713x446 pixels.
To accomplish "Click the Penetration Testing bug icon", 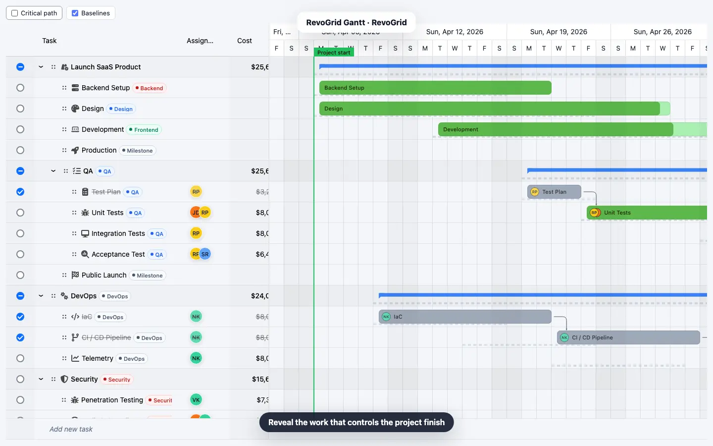I will [75, 400].
